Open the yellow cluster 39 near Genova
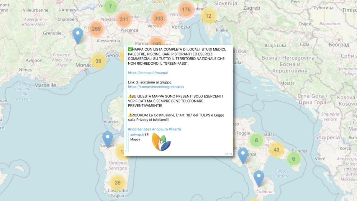 (98, 61)
